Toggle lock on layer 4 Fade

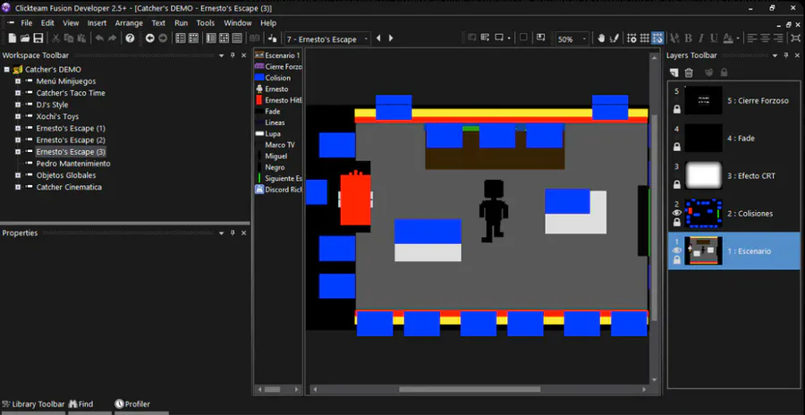coord(677,148)
